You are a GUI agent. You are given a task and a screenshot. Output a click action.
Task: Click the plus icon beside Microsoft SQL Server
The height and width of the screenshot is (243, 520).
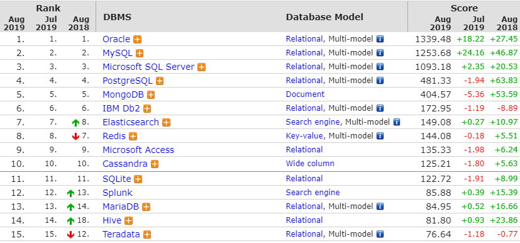point(201,67)
